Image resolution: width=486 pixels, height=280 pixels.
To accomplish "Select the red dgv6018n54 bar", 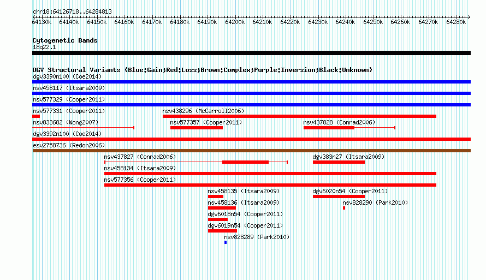I will (x=218, y=219).
